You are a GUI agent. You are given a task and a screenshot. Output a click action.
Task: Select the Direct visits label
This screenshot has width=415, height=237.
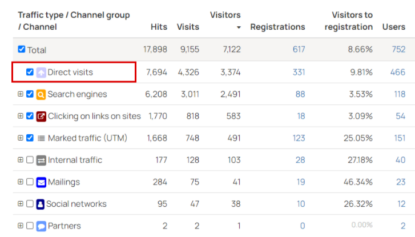click(x=70, y=72)
